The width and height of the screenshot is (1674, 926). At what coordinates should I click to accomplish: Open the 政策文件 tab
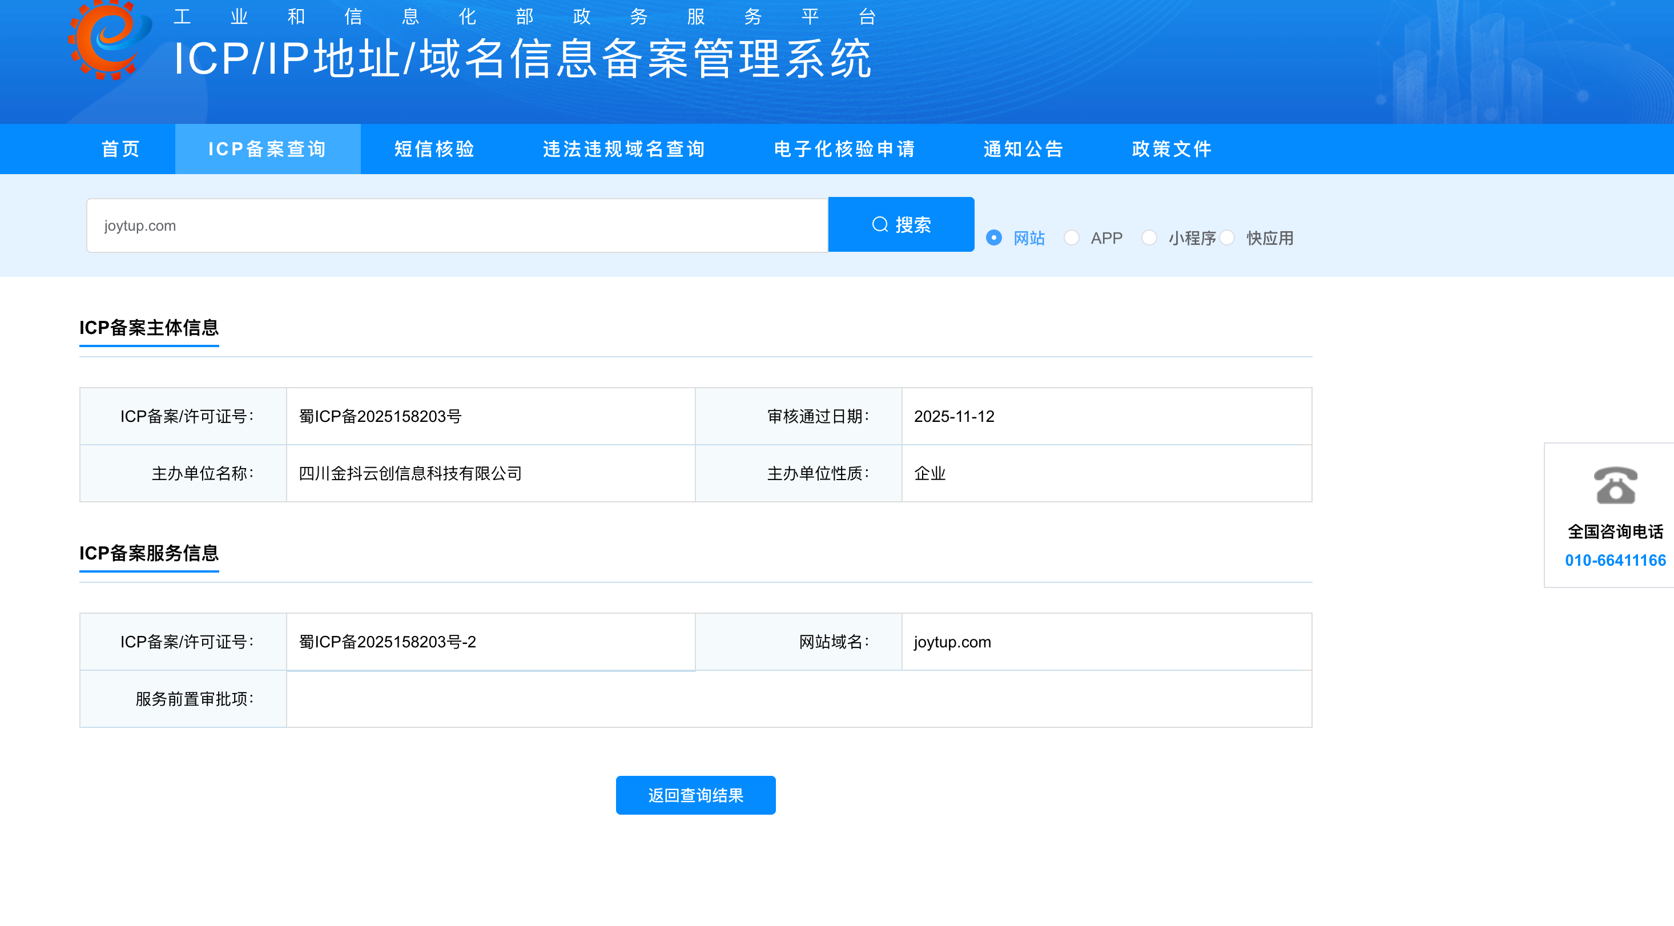[x=1171, y=149]
